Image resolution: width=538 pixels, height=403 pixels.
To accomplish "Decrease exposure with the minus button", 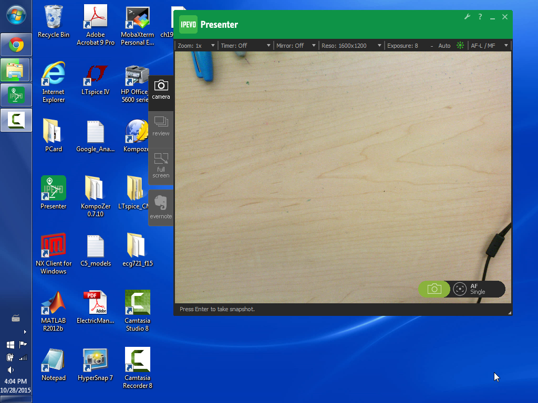I will pos(432,46).
